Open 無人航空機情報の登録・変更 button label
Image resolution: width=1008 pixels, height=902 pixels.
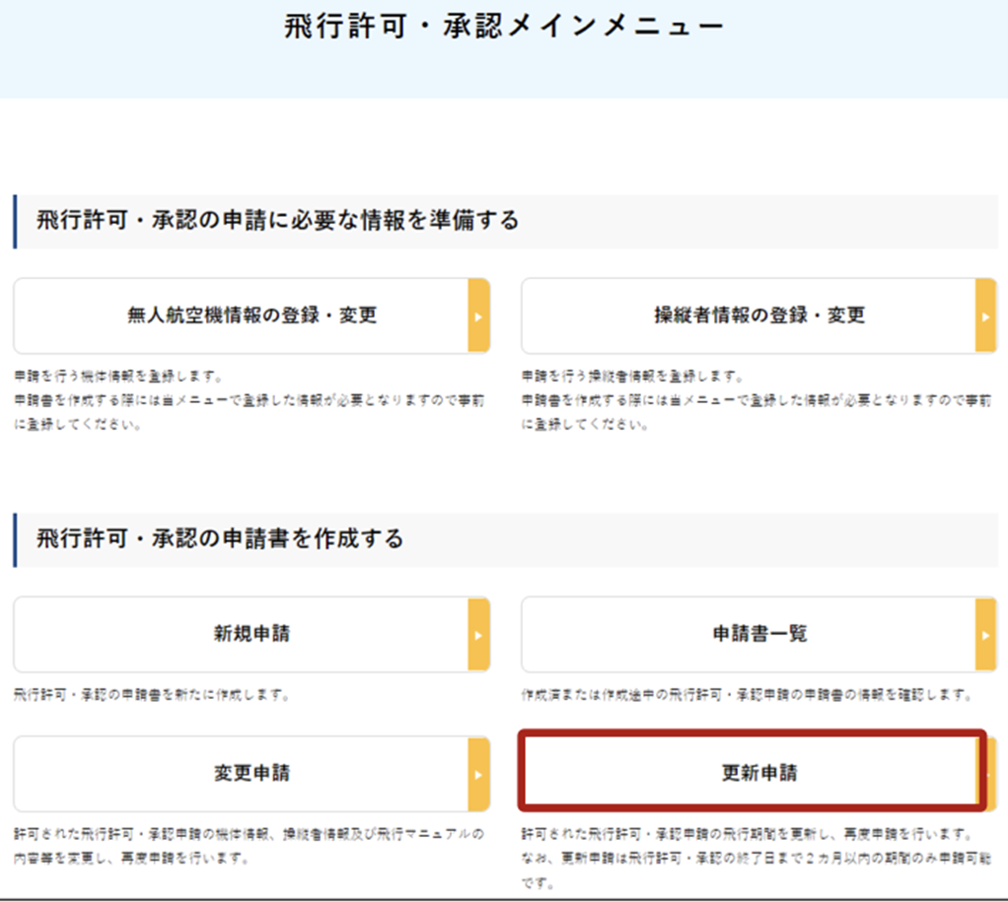click(x=252, y=316)
